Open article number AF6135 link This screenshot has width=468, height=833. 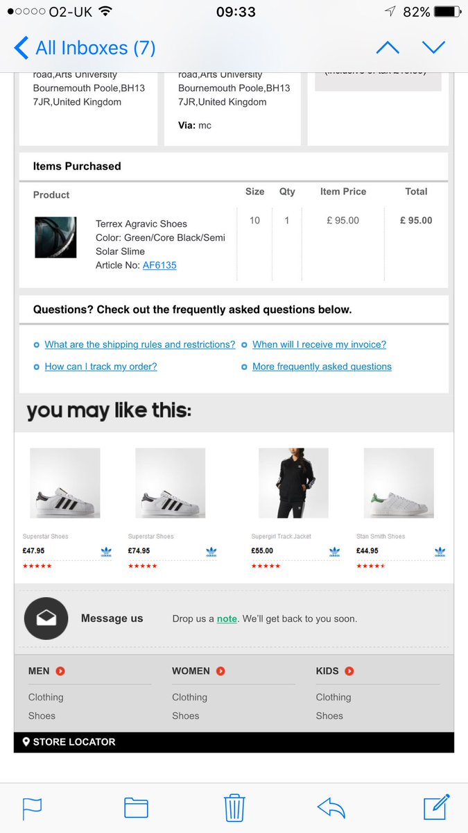coord(159,265)
